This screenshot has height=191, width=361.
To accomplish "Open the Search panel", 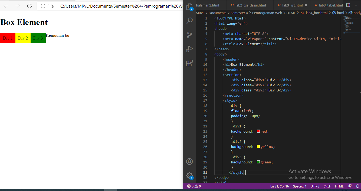I will (189, 21).
